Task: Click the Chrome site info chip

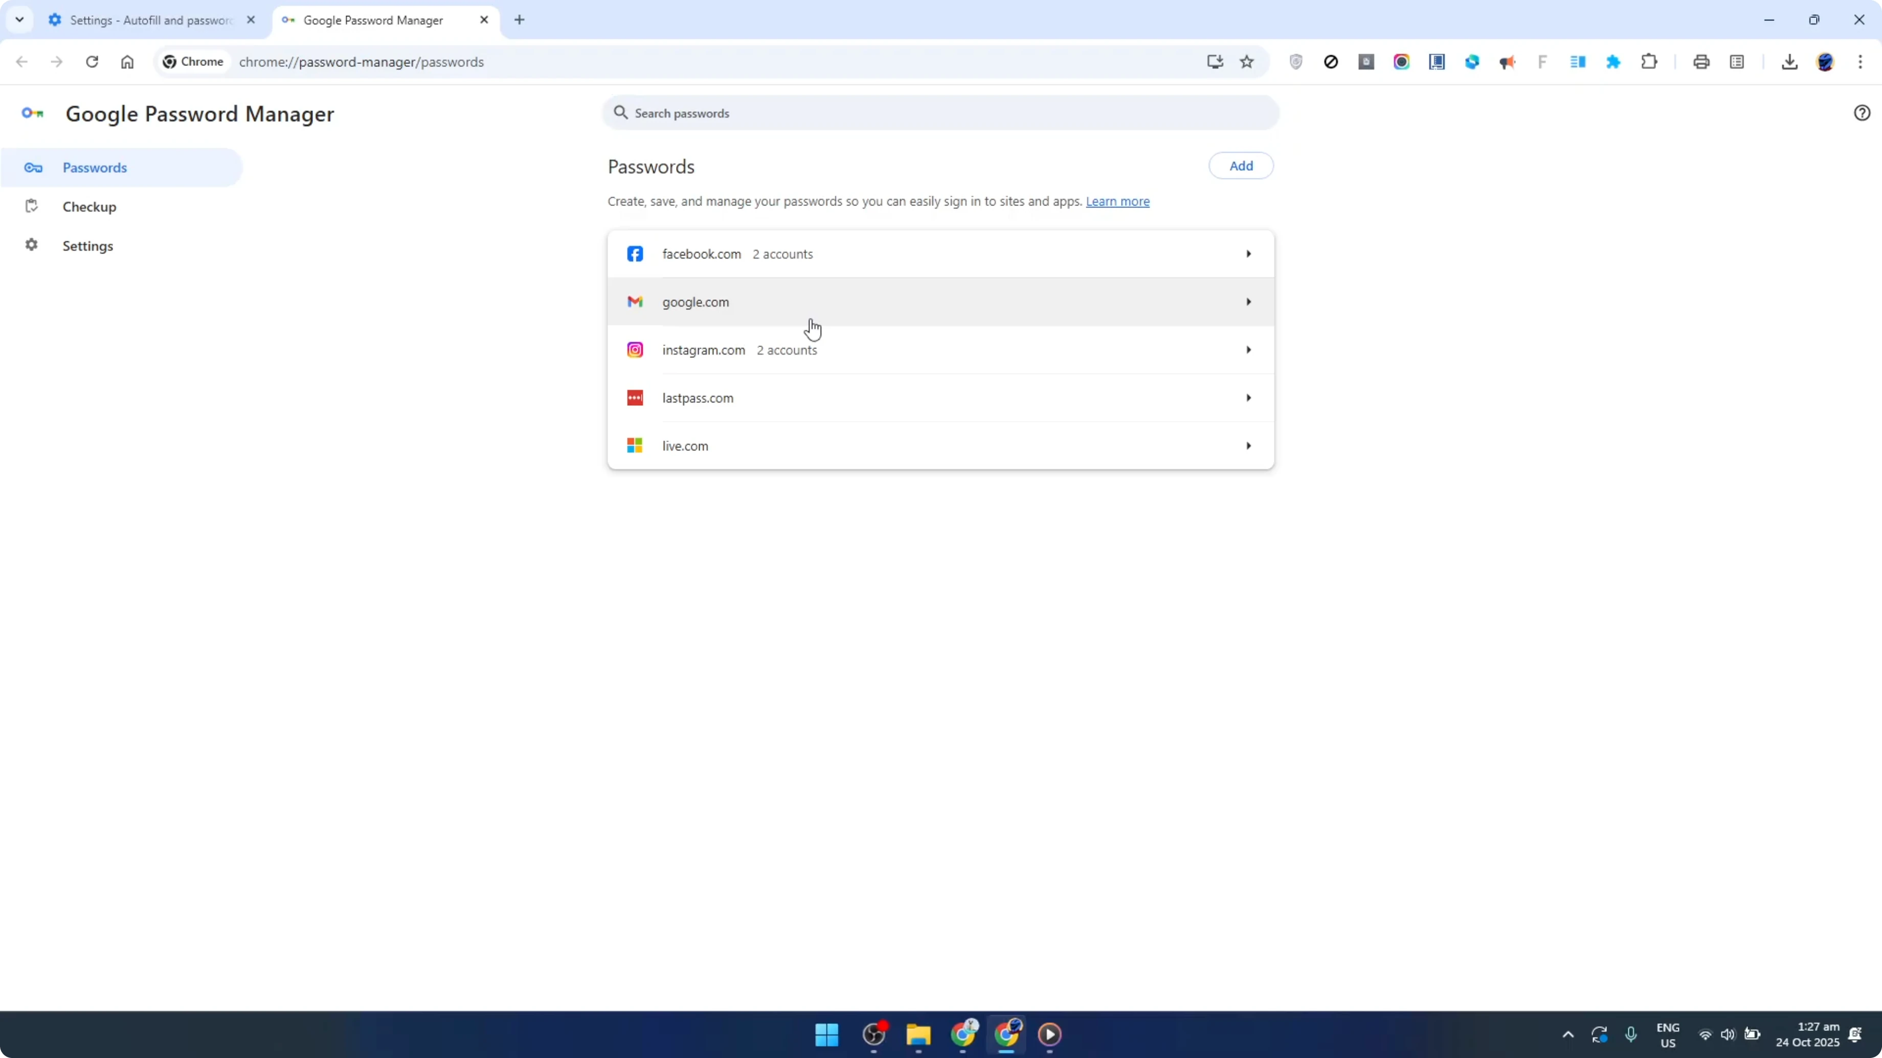Action: point(193,62)
